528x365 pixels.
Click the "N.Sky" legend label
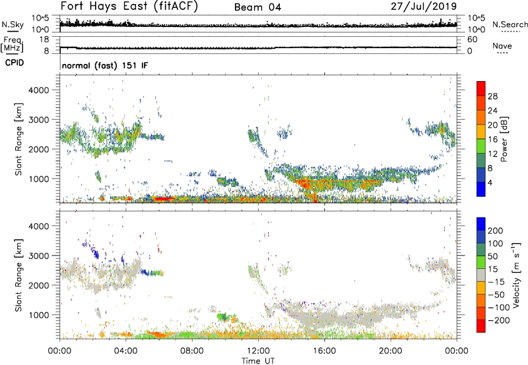pyautogui.click(x=13, y=24)
